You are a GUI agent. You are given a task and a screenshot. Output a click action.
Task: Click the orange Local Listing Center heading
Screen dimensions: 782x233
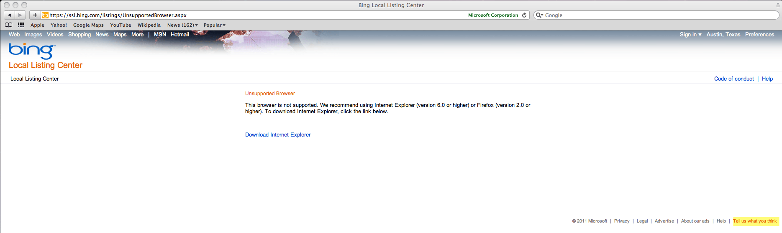(x=46, y=65)
